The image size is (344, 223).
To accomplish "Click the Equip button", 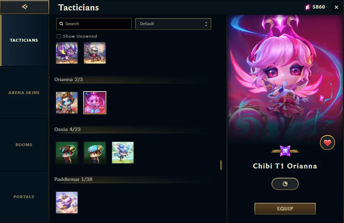I will point(285,209).
